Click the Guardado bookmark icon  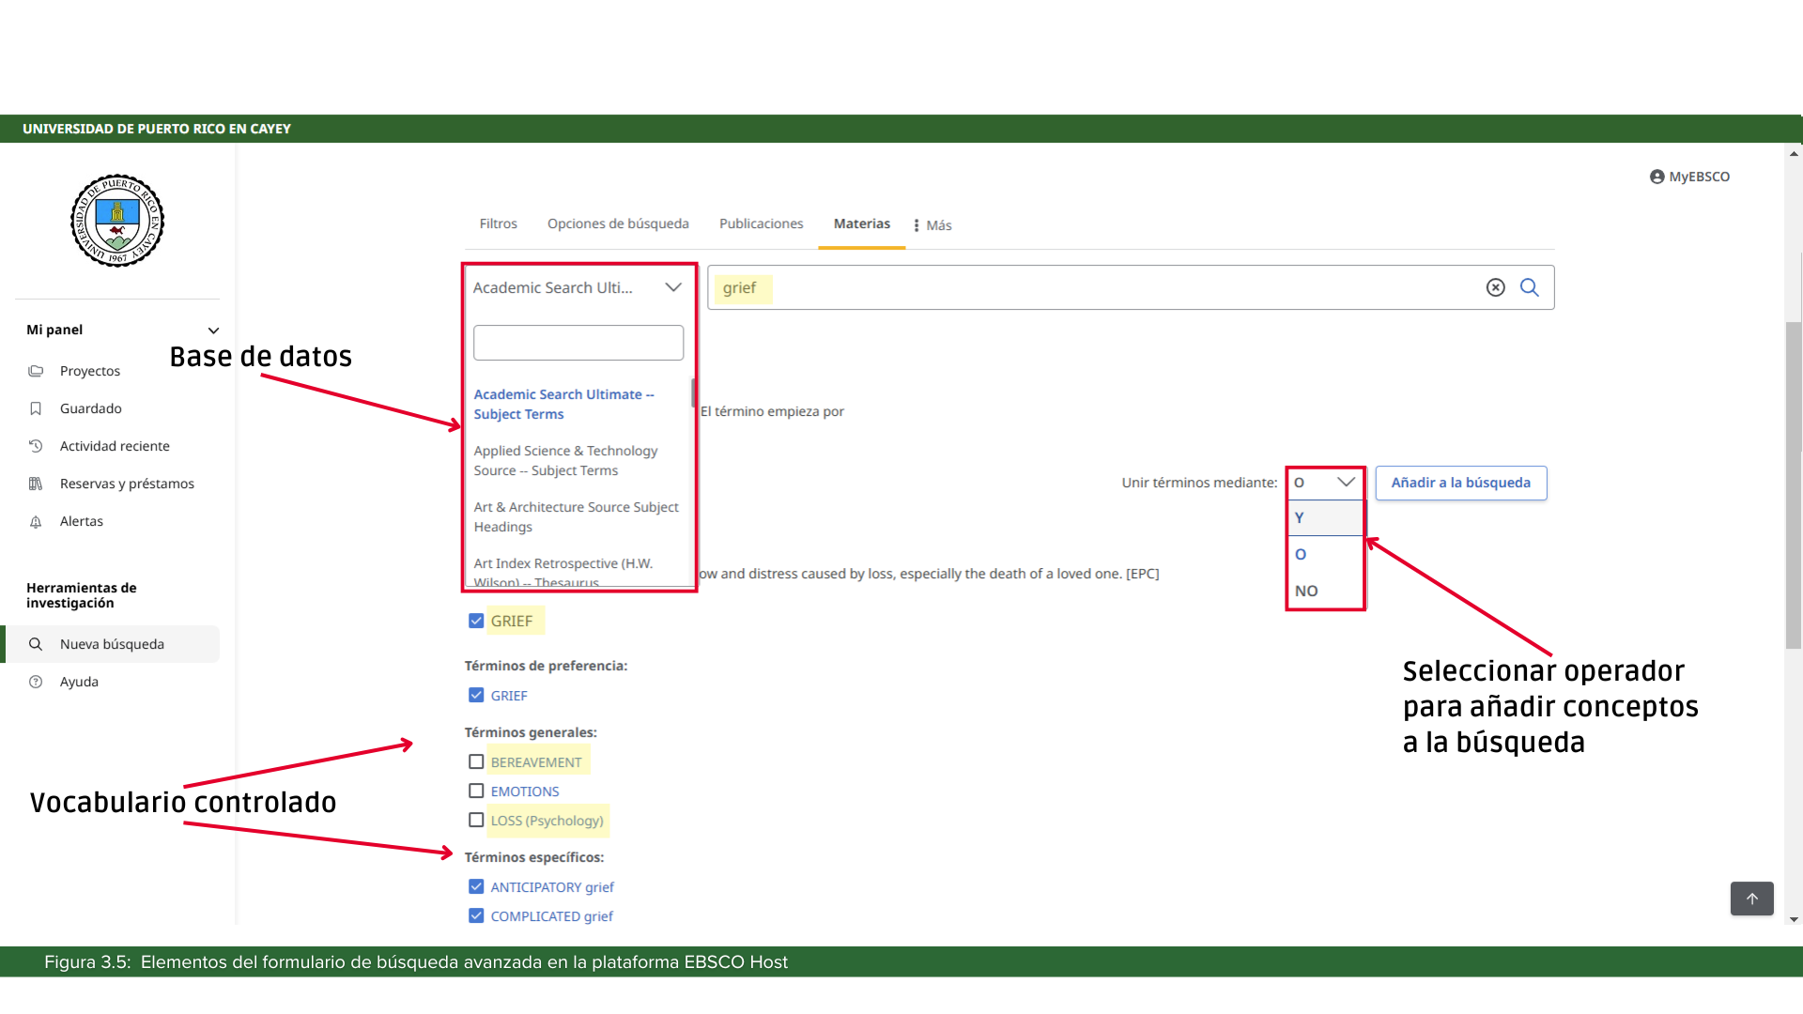[x=36, y=408]
